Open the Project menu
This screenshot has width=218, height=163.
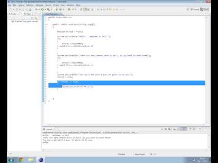click(x=56, y=5)
